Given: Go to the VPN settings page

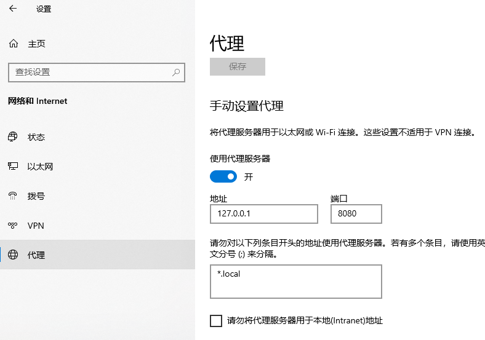Looking at the screenshot, I should point(36,226).
